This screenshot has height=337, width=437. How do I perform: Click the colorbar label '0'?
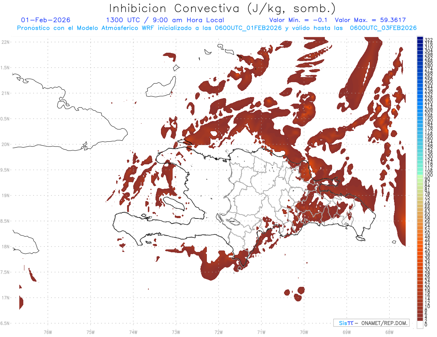click(x=426, y=325)
